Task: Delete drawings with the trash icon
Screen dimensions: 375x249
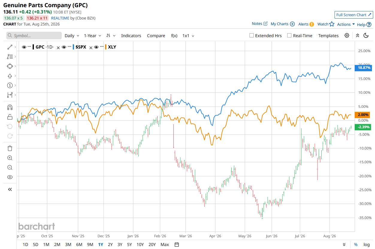Action: [x=10, y=148]
